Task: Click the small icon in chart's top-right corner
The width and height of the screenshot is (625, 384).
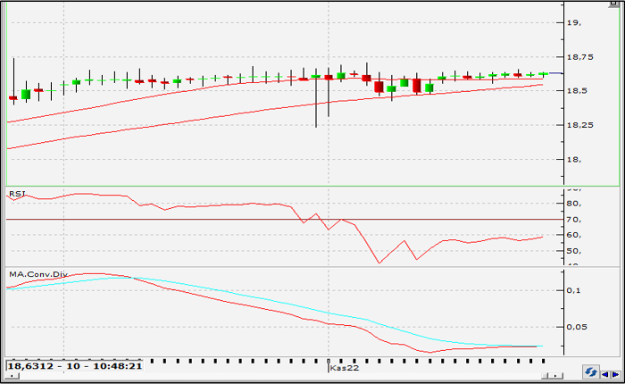Action: (x=614, y=4)
